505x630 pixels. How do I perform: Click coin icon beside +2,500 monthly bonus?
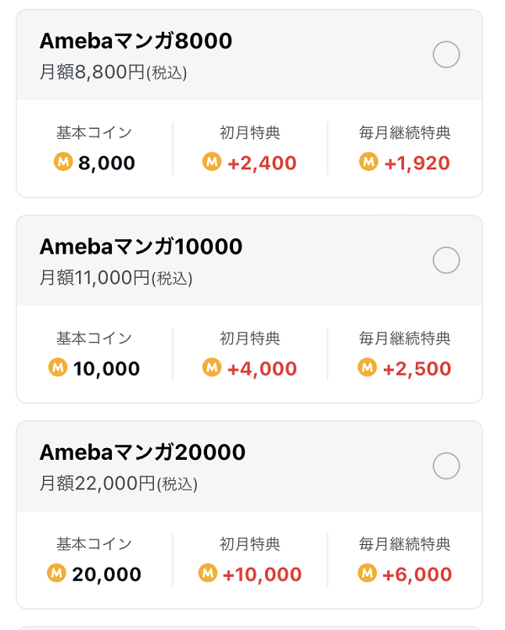pyautogui.click(x=367, y=367)
